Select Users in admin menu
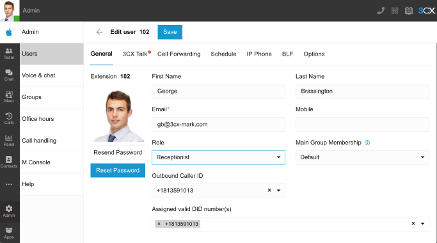437x243 pixels. 52,54
